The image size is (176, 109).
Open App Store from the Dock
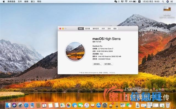pyautogui.click(x=99, y=105)
